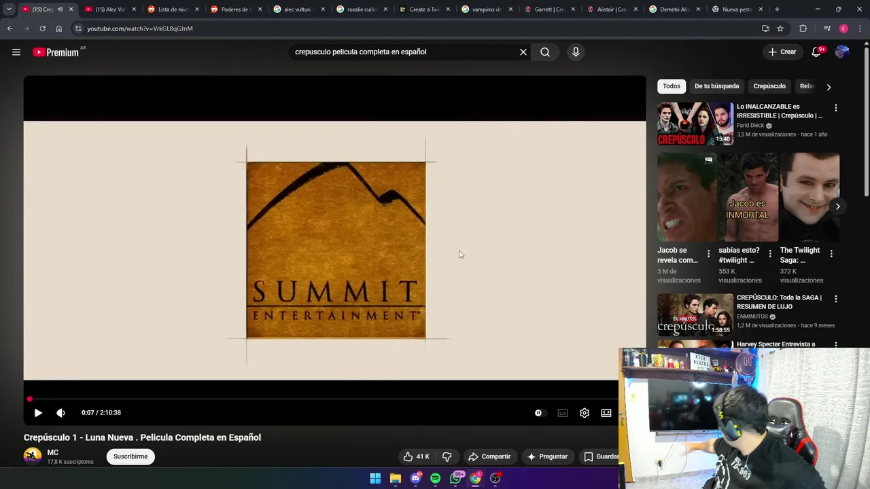Open the MC channel name link

53,452
